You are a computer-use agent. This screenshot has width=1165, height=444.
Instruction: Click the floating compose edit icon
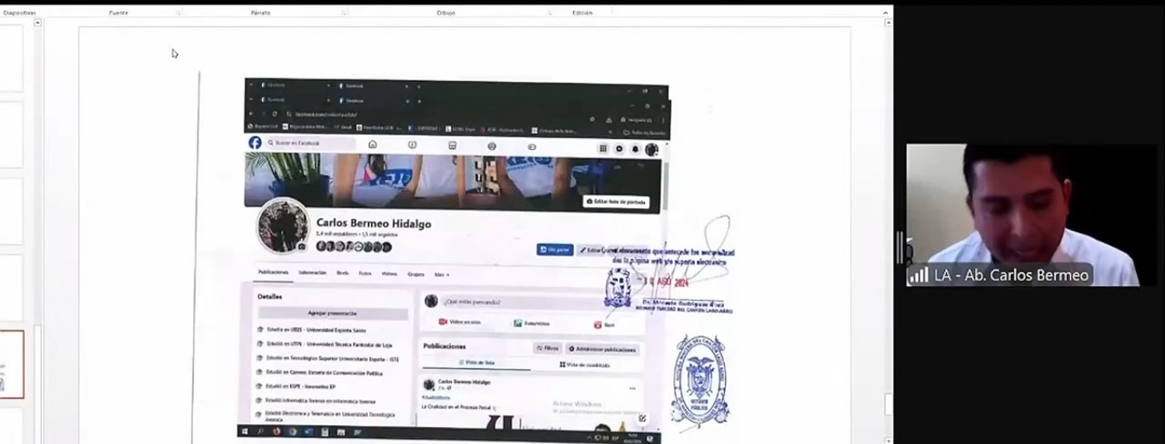(x=642, y=419)
